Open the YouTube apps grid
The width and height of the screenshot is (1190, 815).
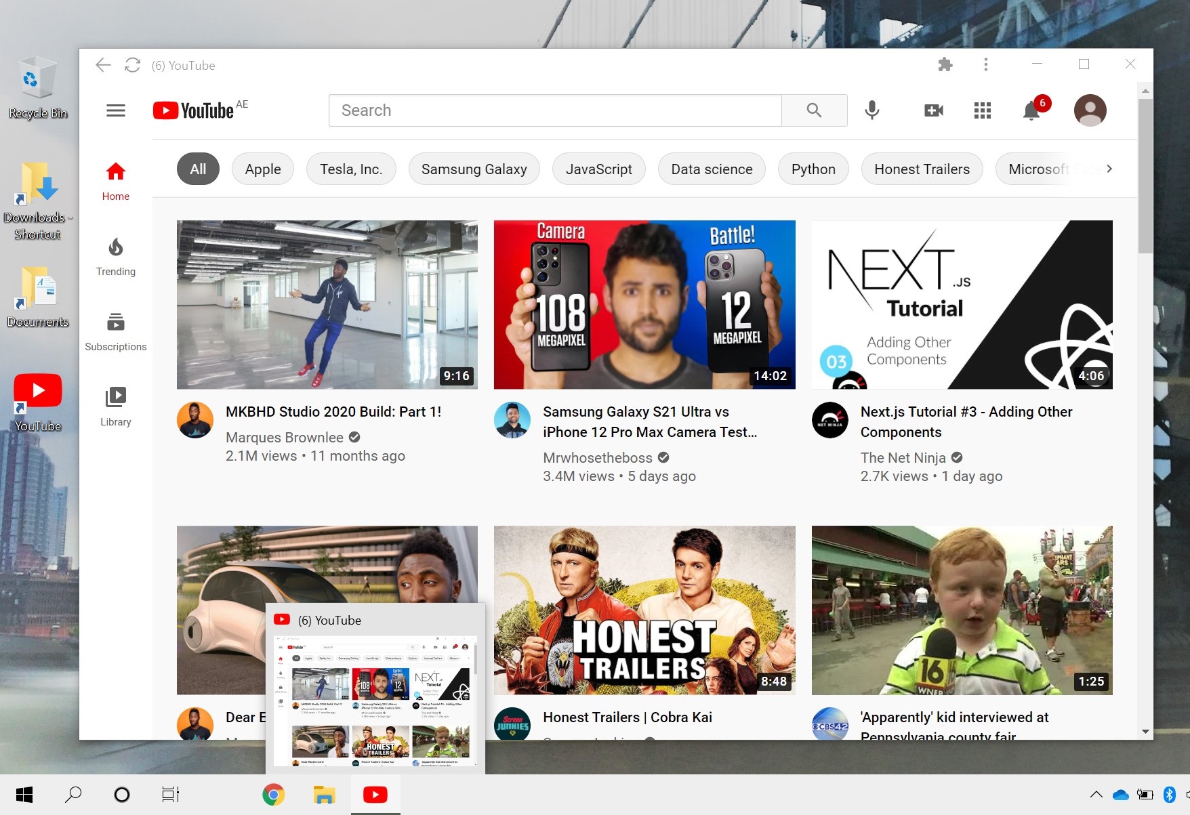[982, 110]
